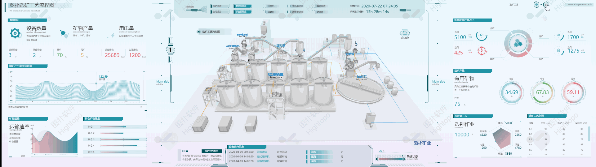
Task: Click the central mineral share donut chart
Action: [x=518, y=44]
